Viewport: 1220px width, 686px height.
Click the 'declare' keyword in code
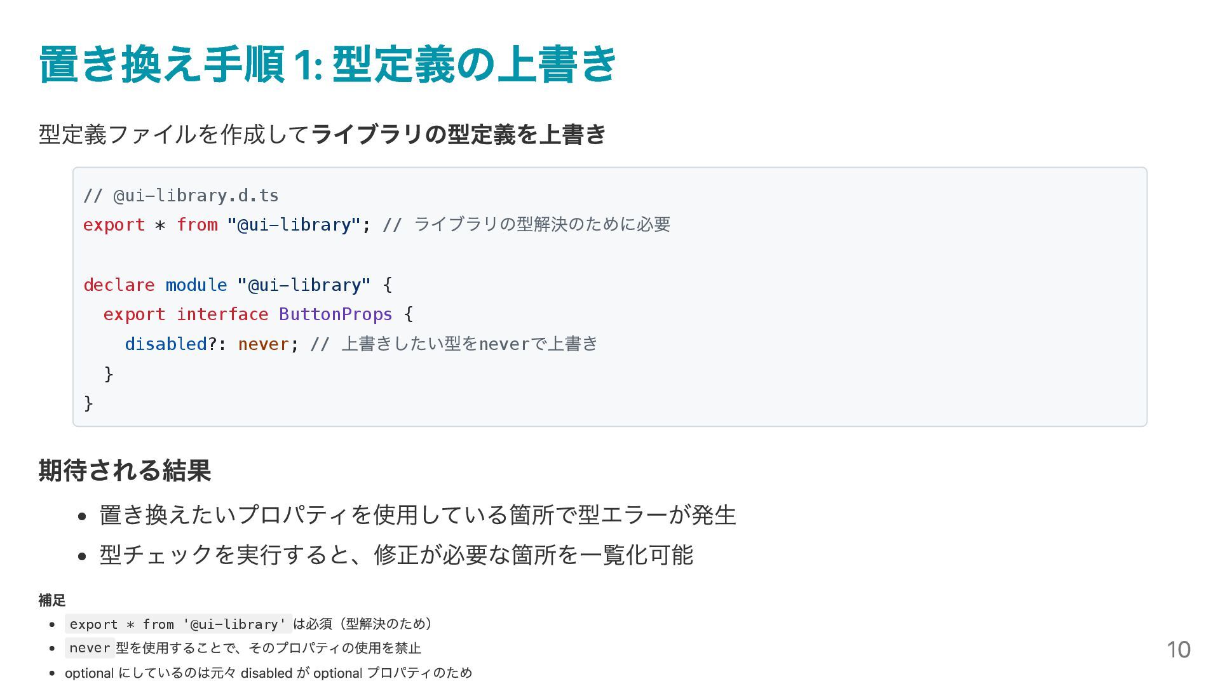coord(119,285)
